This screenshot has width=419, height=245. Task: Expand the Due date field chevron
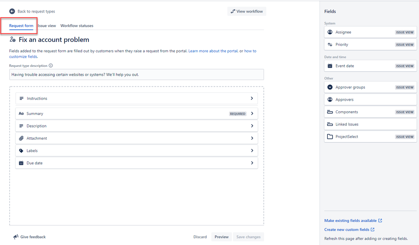click(252, 163)
